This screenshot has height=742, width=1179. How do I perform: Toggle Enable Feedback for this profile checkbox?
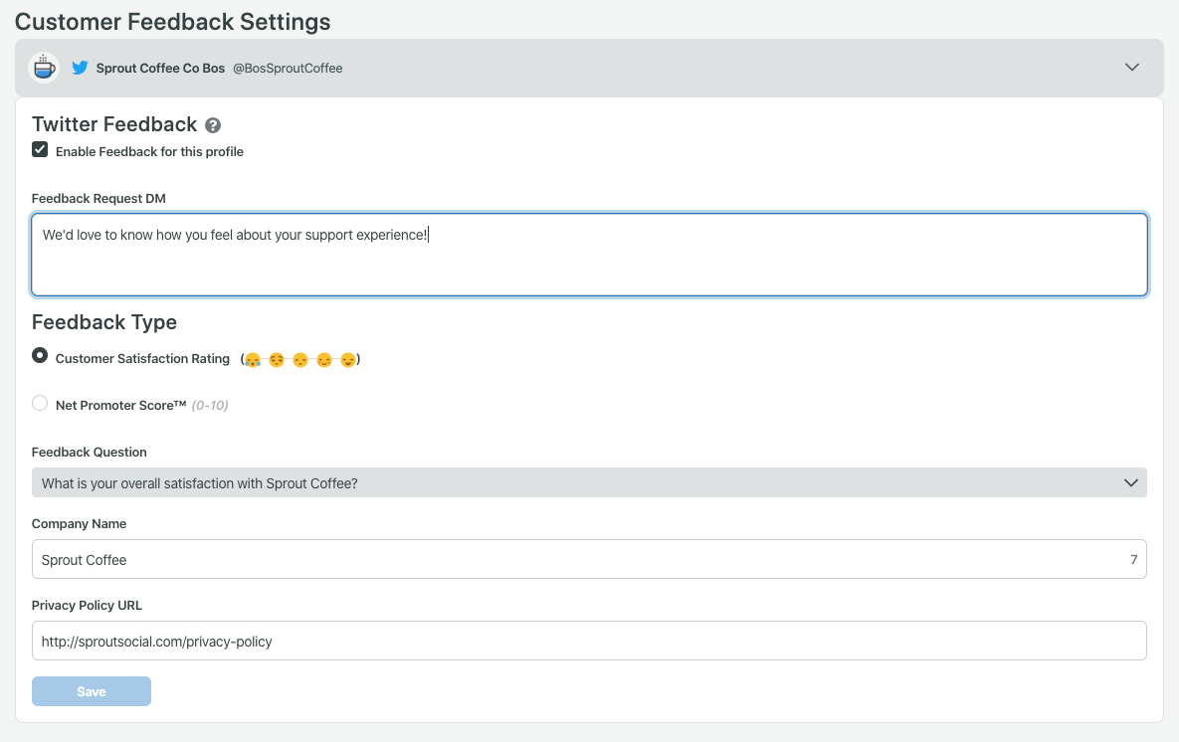40,149
